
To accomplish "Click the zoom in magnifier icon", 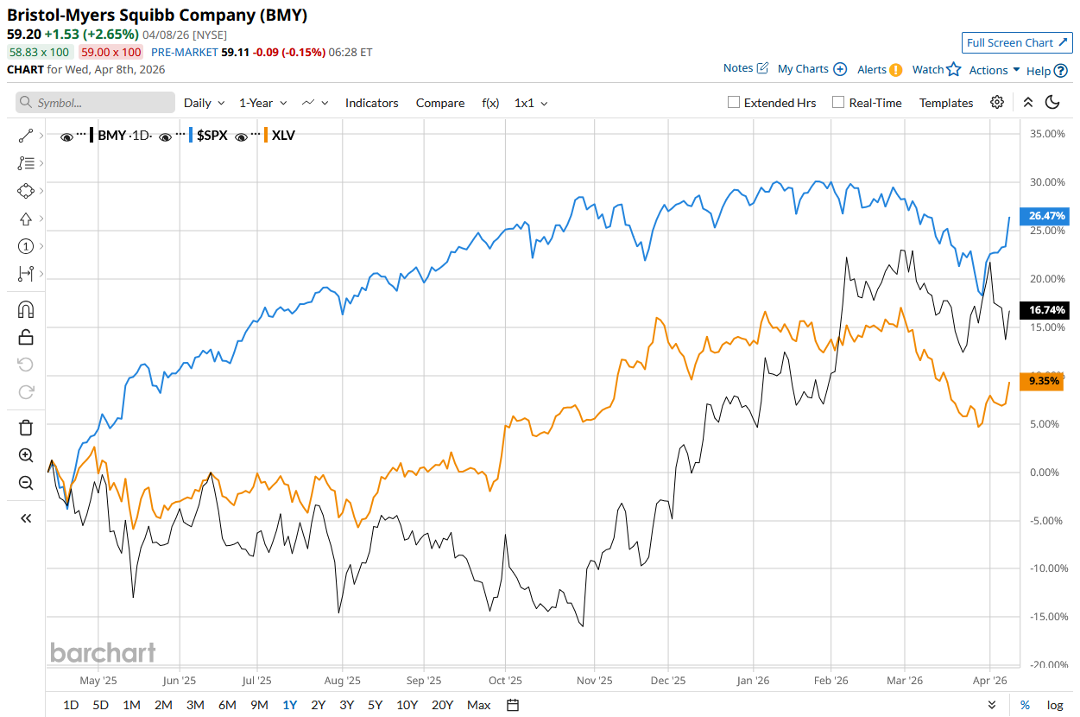I will 26,455.
